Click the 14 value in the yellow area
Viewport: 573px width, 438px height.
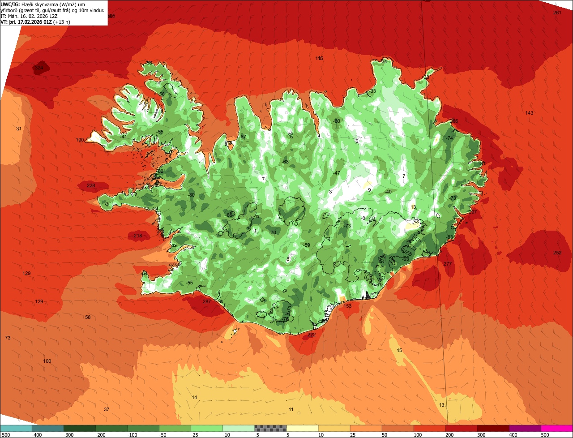click(194, 397)
